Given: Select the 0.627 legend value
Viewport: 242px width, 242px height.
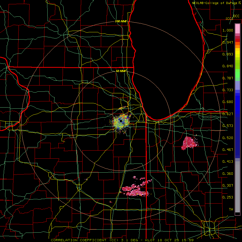Looking at the screenshot, I should [228, 114].
